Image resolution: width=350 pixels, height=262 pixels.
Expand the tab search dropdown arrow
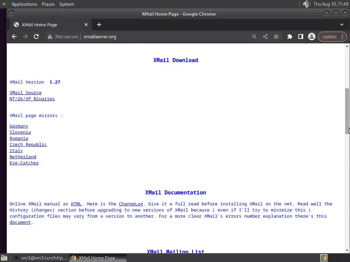342,25
